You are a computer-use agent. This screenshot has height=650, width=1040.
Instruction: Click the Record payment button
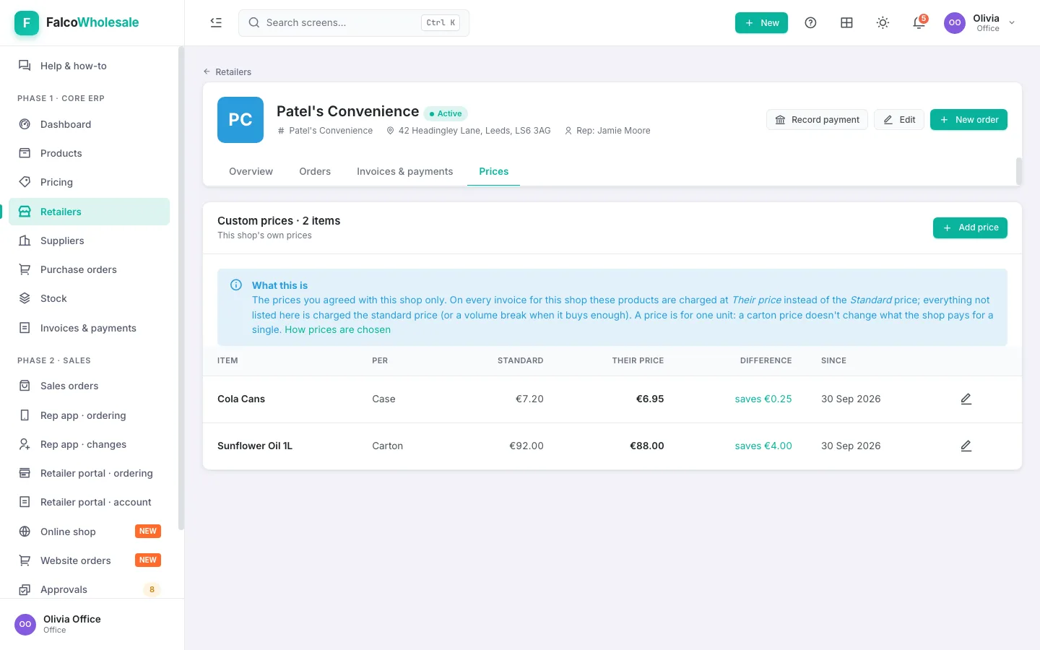point(817,120)
